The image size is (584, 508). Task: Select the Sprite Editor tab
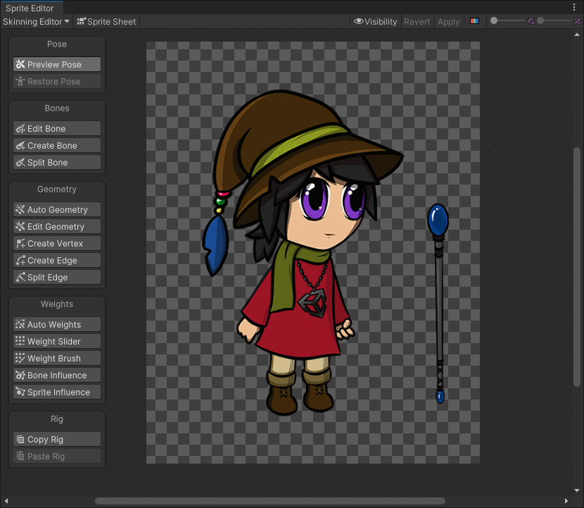(x=30, y=8)
